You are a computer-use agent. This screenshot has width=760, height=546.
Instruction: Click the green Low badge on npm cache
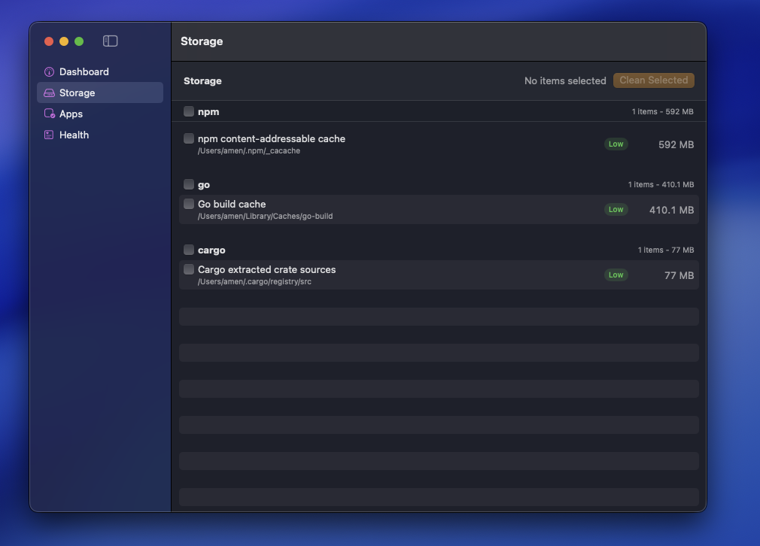616,144
